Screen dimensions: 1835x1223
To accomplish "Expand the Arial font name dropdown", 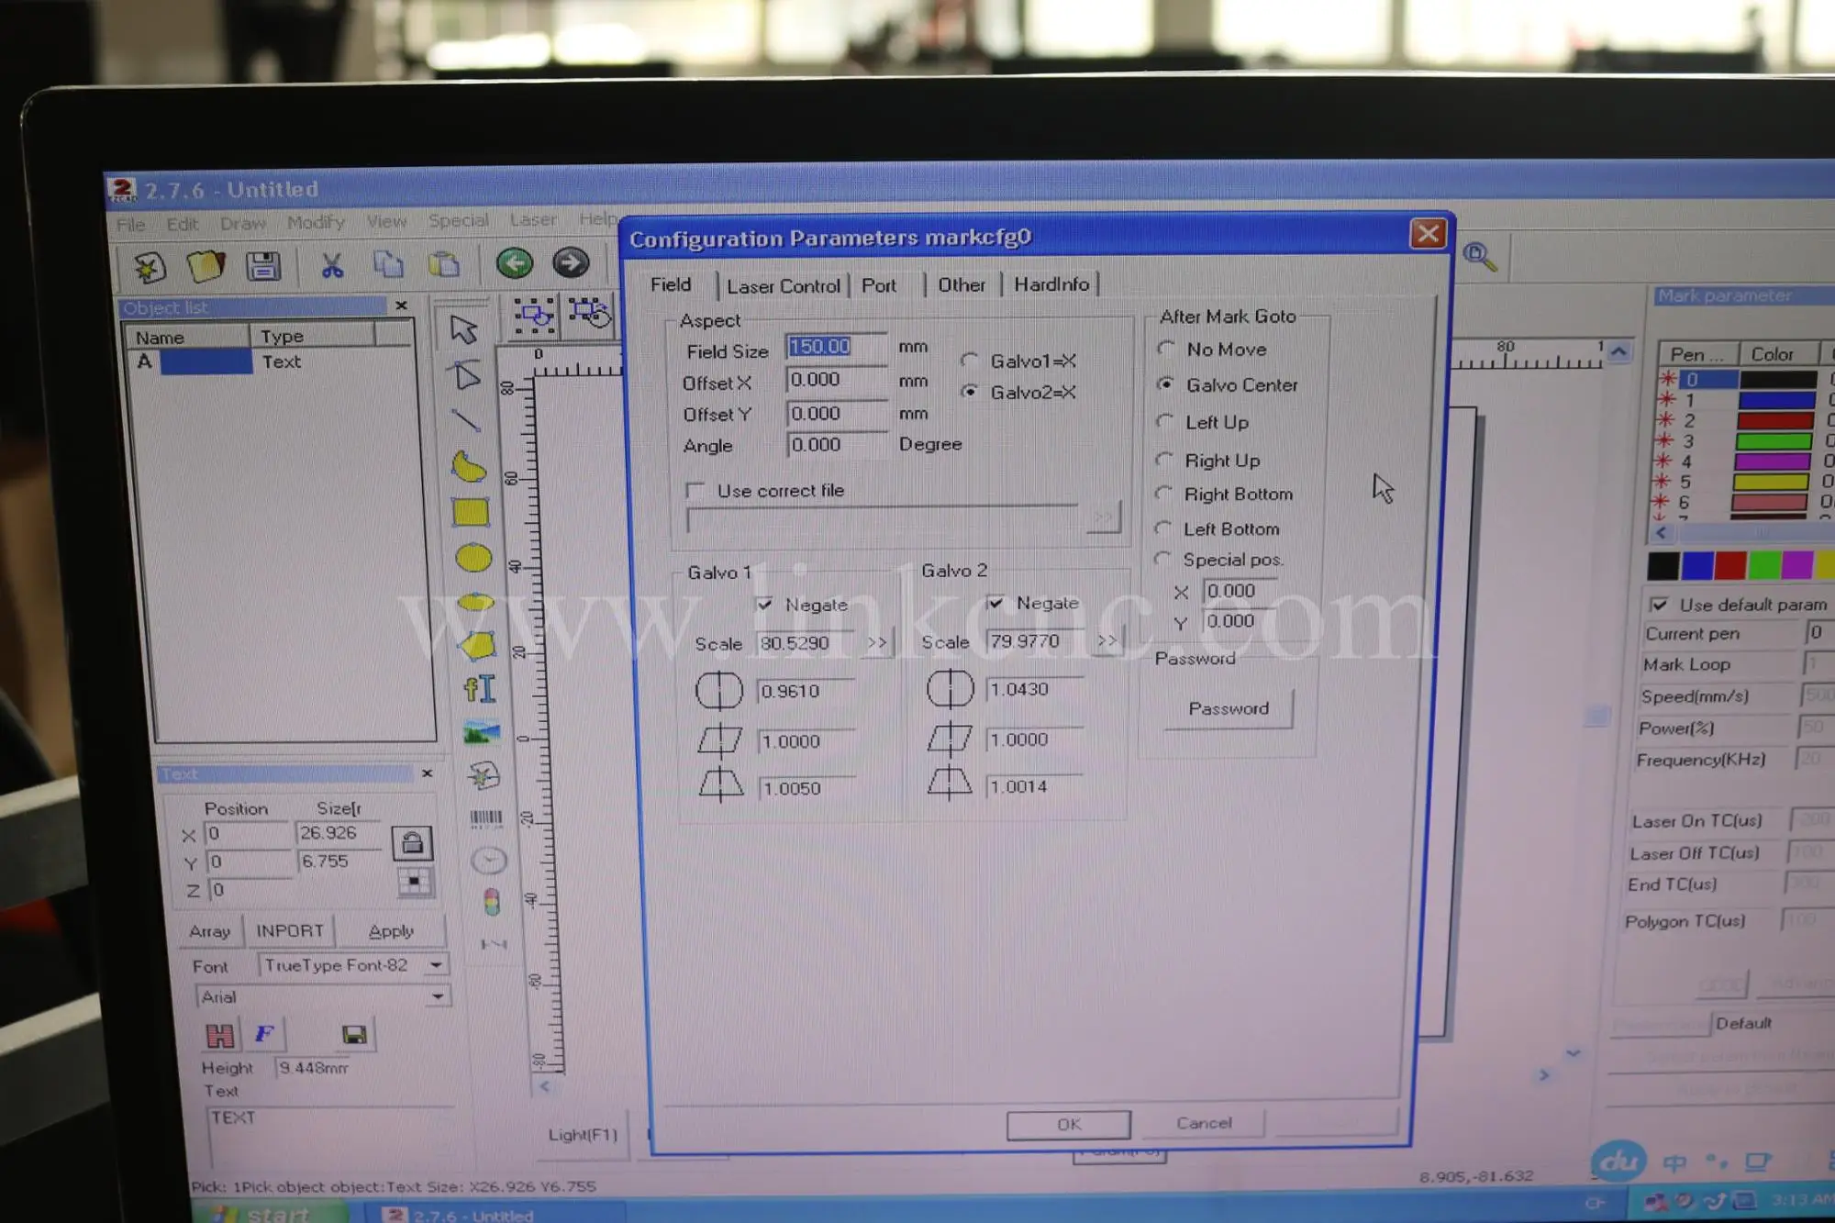I will coord(438,996).
